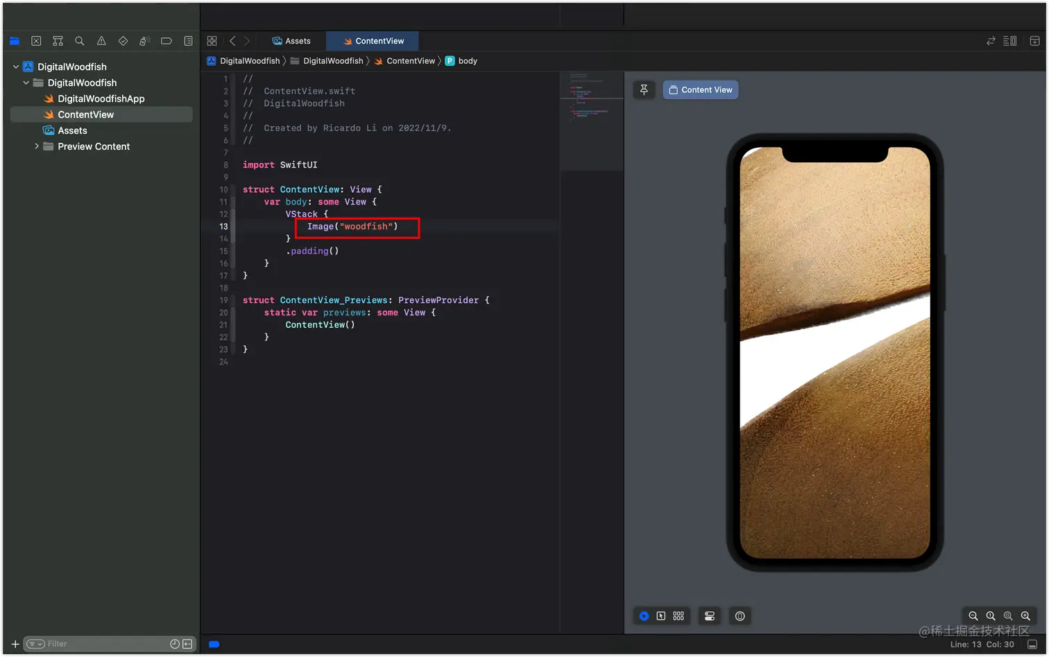Open the Find navigator magnifier

click(x=80, y=41)
